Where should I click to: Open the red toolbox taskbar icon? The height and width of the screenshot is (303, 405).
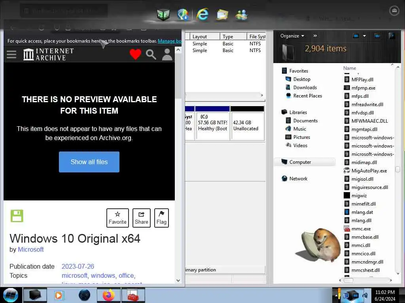[x=133, y=295]
